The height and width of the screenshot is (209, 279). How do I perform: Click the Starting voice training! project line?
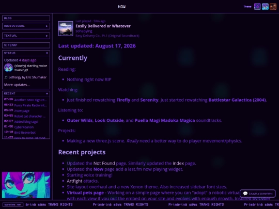point(90,175)
